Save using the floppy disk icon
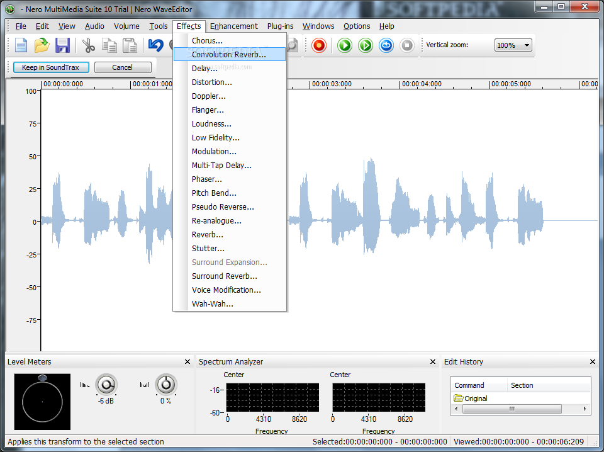 (62, 45)
